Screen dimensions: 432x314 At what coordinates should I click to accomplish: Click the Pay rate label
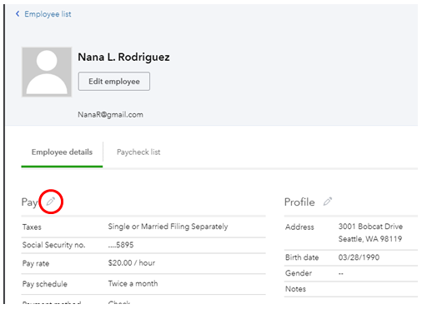tap(36, 263)
